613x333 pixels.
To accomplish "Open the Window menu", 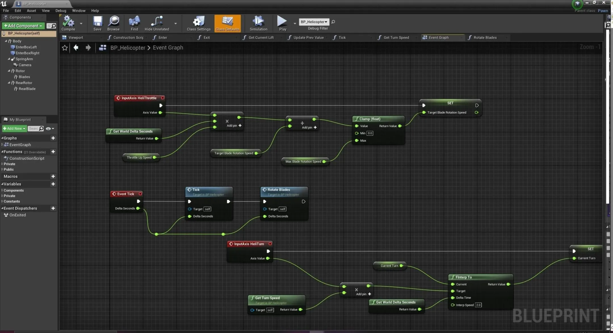I will (79, 10).
